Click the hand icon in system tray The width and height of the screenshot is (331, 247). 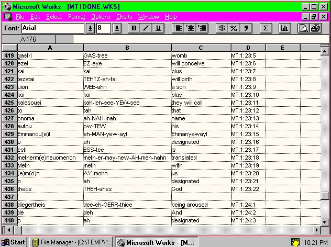(295, 242)
